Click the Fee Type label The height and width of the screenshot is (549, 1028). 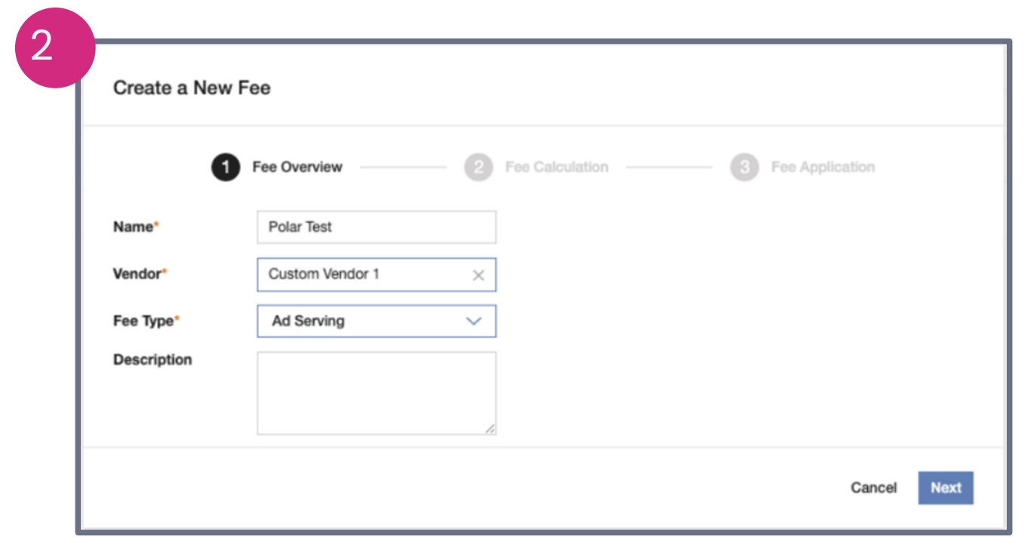point(143,321)
